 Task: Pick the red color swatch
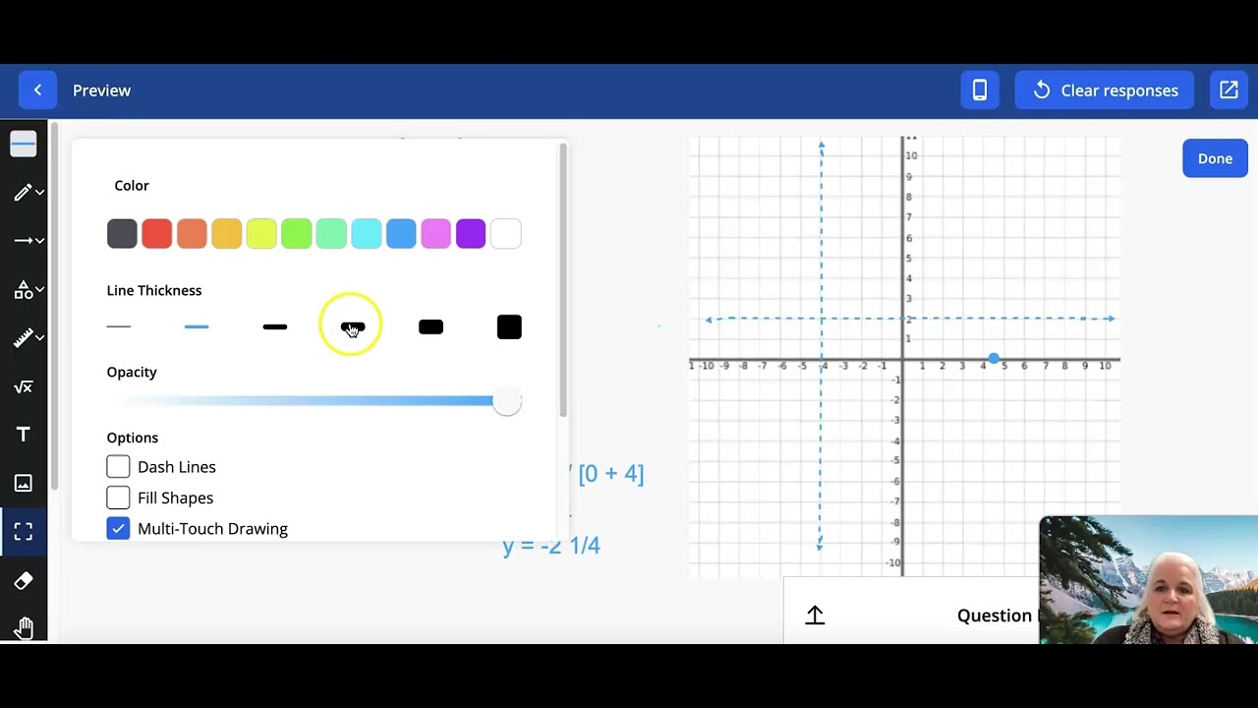tap(157, 234)
